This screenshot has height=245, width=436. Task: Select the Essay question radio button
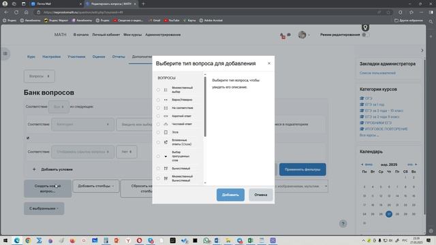[x=158, y=132]
